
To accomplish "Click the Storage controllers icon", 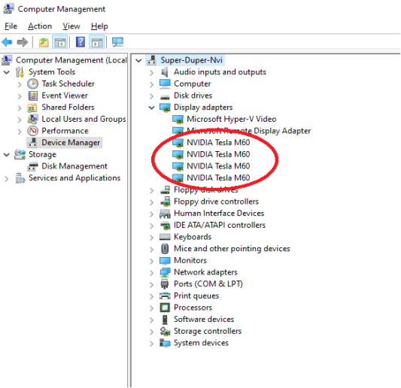I will (165, 332).
